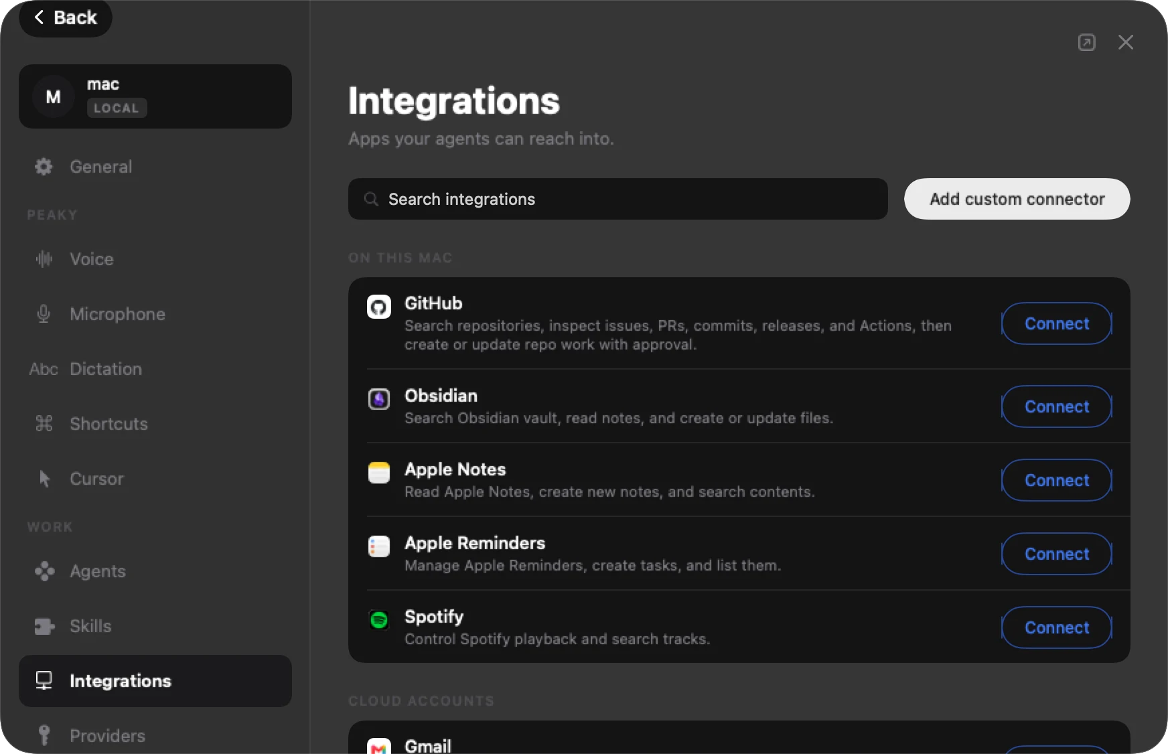The image size is (1168, 754).
Task: Select the Integrations sidebar item
Action: [x=155, y=681]
